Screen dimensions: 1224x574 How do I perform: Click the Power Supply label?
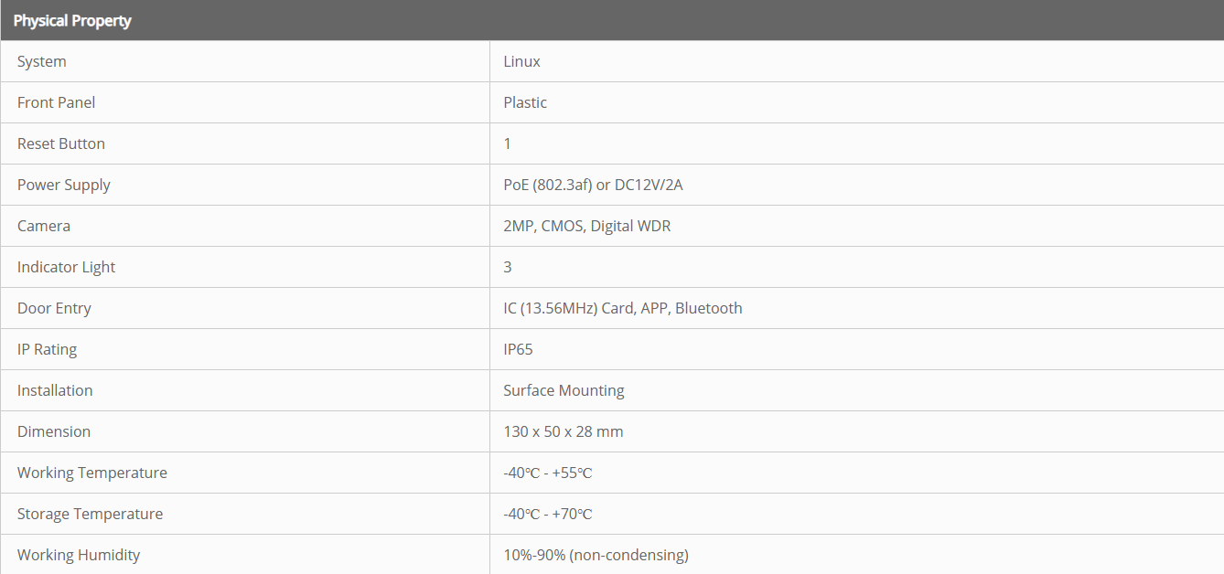(64, 185)
